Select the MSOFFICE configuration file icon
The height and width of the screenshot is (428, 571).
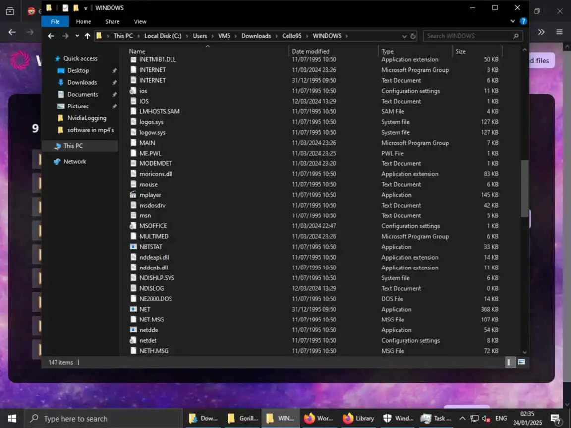pyautogui.click(x=133, y=226)
